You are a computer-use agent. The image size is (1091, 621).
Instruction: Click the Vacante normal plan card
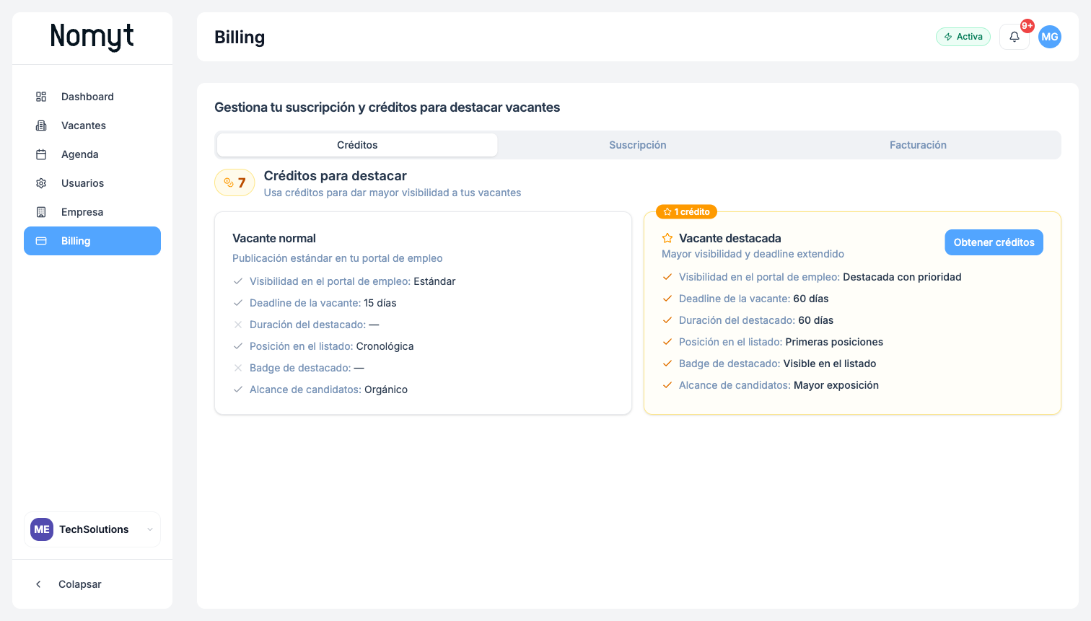pyautogui.click(x=423, y=313)
